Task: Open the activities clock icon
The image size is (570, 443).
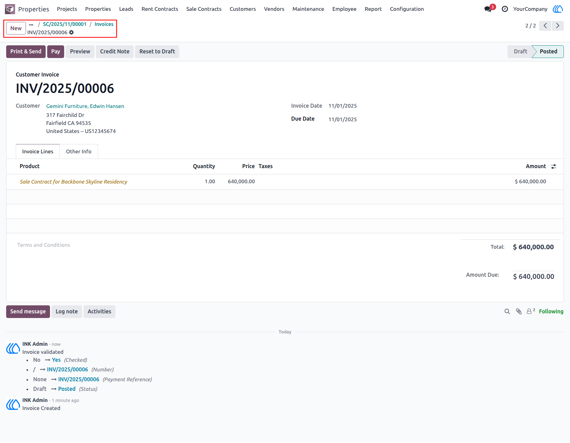Action: tap(505, 9)
